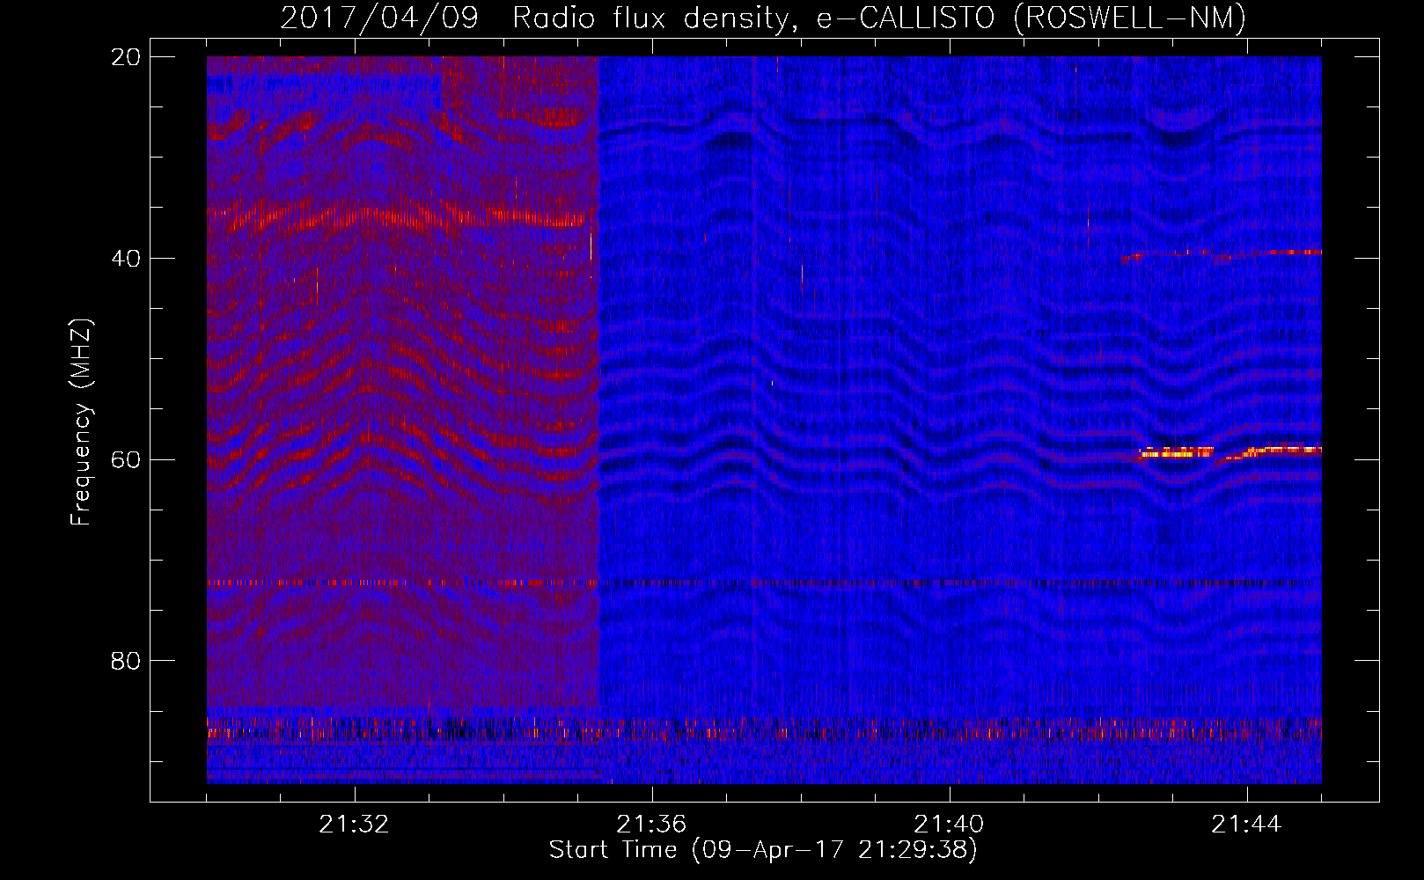Click the plot title date "2017/04/09"
The image size is (1424, 880).
click(x=379, y=18)
